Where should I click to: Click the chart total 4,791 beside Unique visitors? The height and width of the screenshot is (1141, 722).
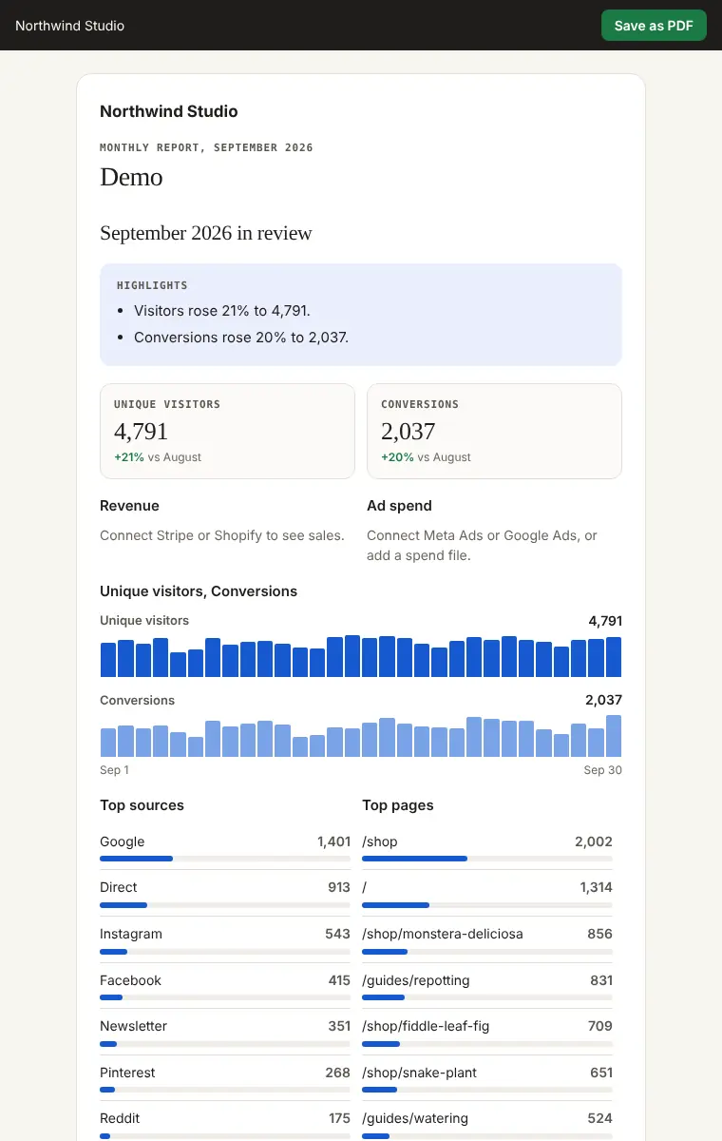click(605, 621)
